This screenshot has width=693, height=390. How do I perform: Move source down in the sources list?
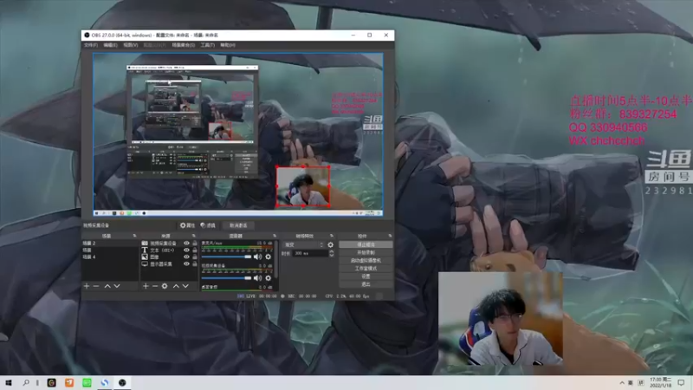(x=185, y=286)
